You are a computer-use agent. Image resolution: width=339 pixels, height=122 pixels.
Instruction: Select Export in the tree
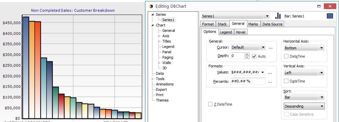coord(161,89)
